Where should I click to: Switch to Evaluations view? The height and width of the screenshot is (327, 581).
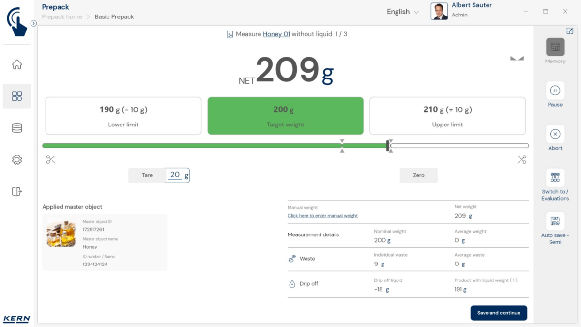tap(555, 178)
